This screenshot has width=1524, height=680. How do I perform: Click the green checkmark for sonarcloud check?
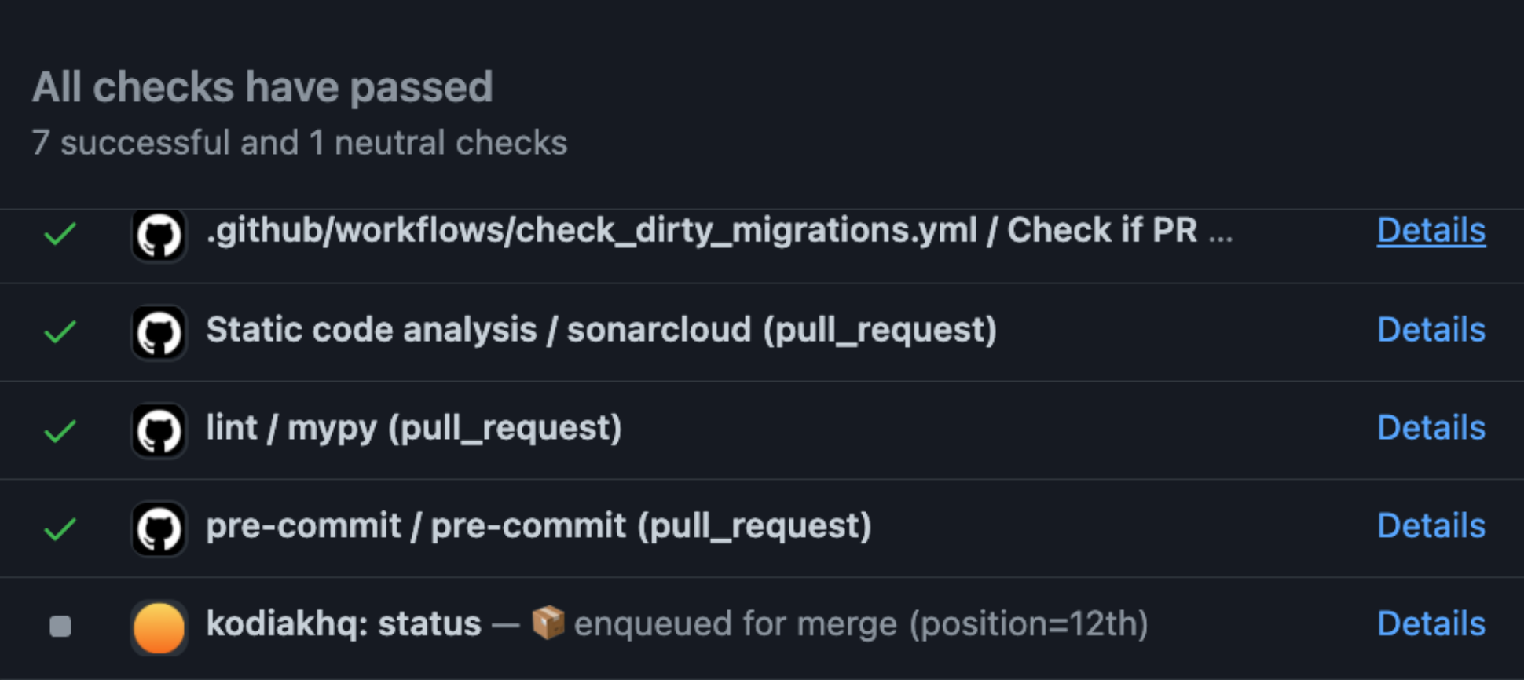click(60, 331)
